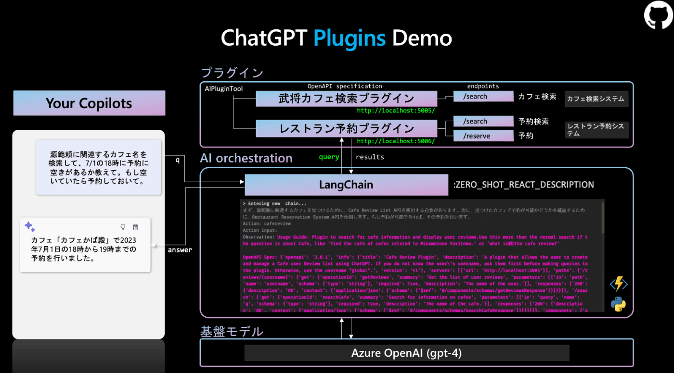Click the answer arrow label

[180, 250]
